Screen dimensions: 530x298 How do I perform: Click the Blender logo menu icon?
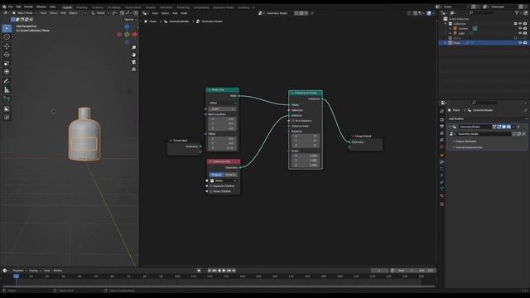pos(4,7)
